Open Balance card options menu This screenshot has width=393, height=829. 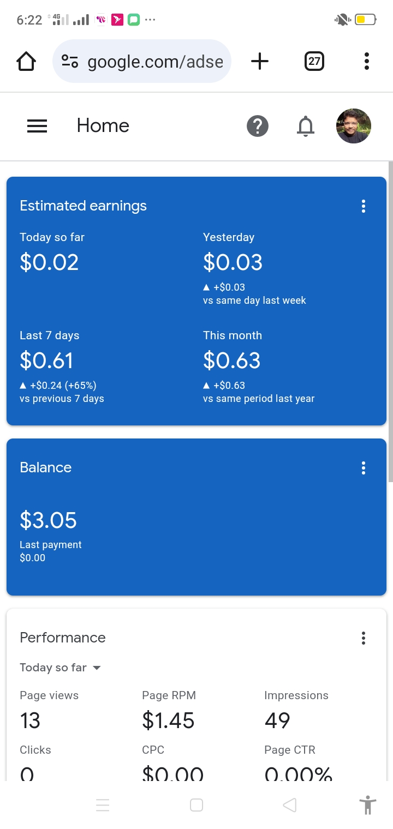pos(364,468)
